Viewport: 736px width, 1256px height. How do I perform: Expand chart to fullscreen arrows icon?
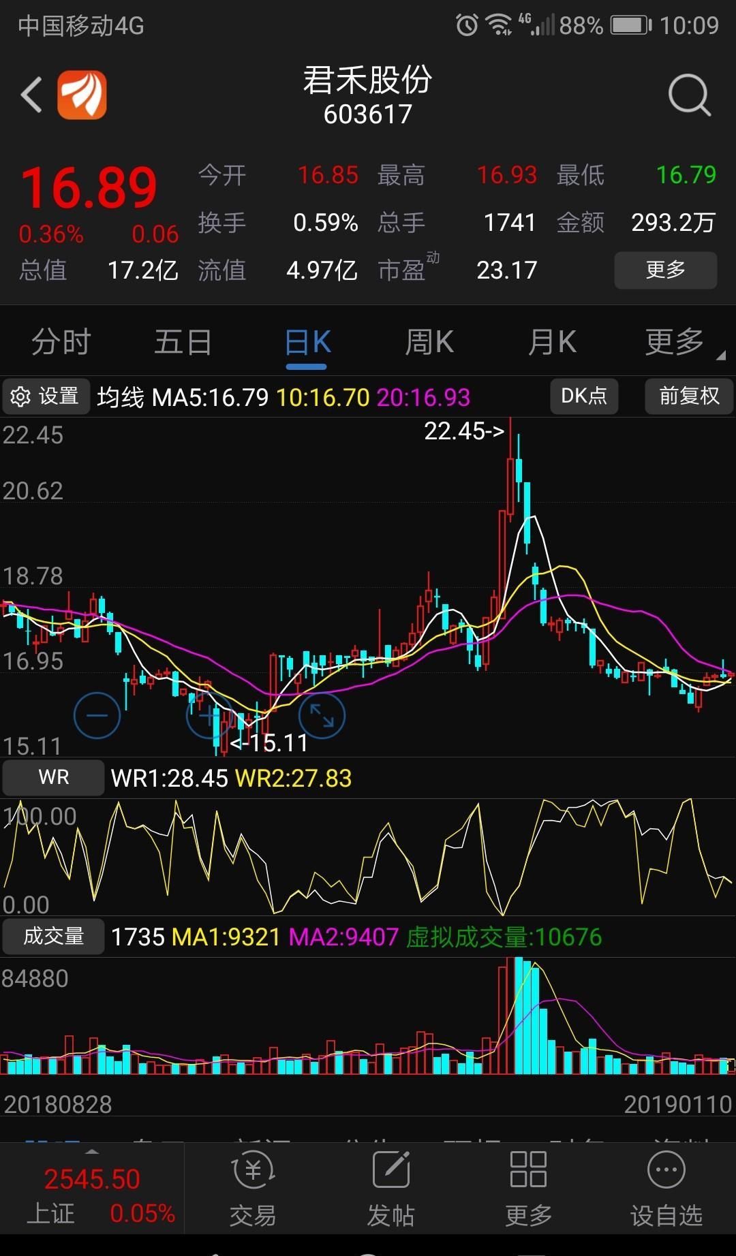(322, 715)
